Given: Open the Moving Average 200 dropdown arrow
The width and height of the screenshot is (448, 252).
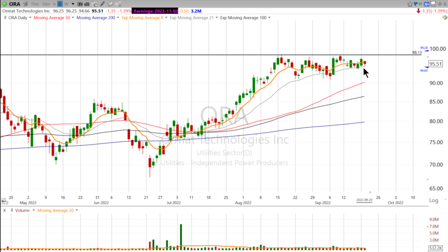Looking at the screenshot, I should (118, 18).
